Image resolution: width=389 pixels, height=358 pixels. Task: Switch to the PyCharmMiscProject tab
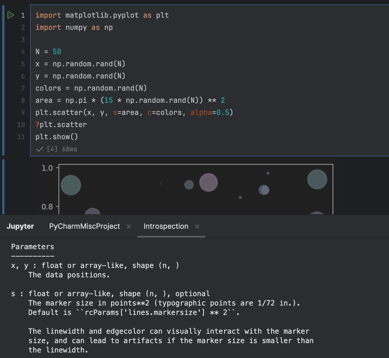click(84, 226)
